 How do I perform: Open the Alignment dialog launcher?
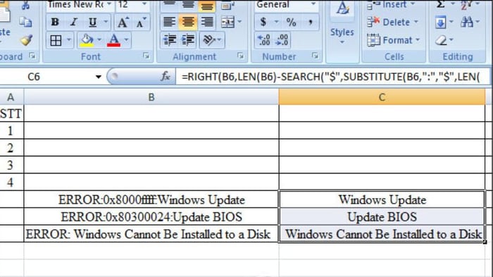point(241,56)
